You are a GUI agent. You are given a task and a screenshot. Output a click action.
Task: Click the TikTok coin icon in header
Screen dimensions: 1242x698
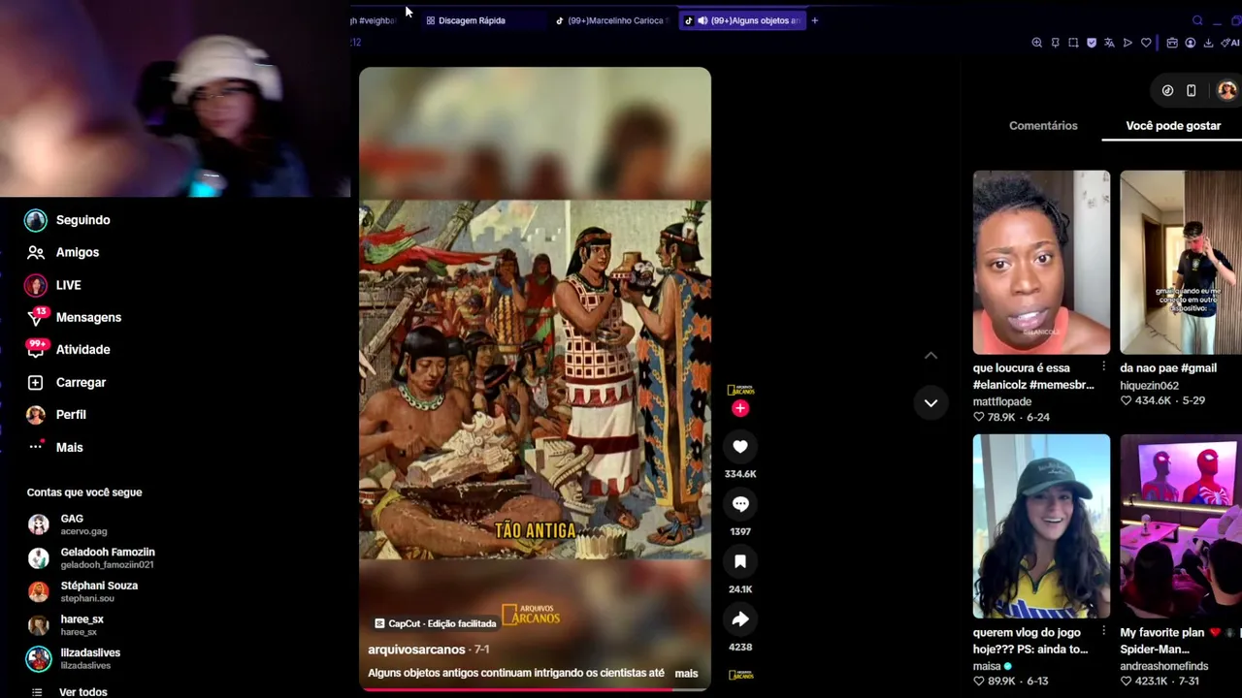coord(1167,90)
